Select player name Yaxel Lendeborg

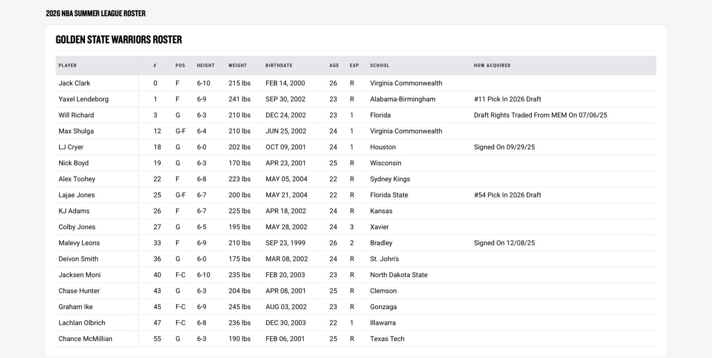[84, 99]
